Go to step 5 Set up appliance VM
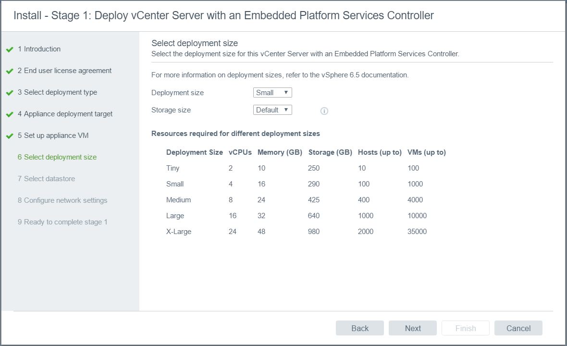567x346 pixels. 53,136
